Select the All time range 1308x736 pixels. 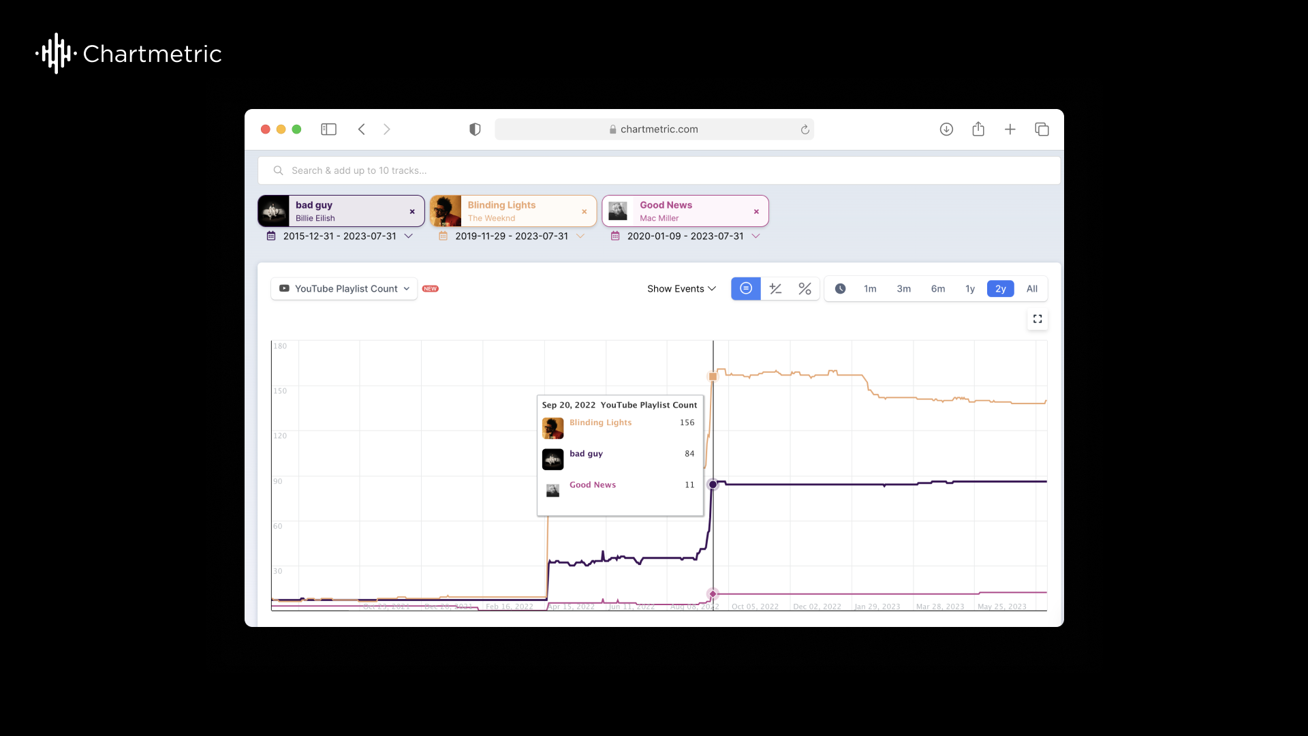pos(1032,289)
